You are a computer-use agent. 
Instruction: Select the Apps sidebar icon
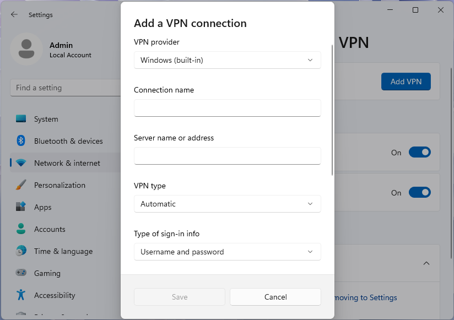[x=22, y=207]
